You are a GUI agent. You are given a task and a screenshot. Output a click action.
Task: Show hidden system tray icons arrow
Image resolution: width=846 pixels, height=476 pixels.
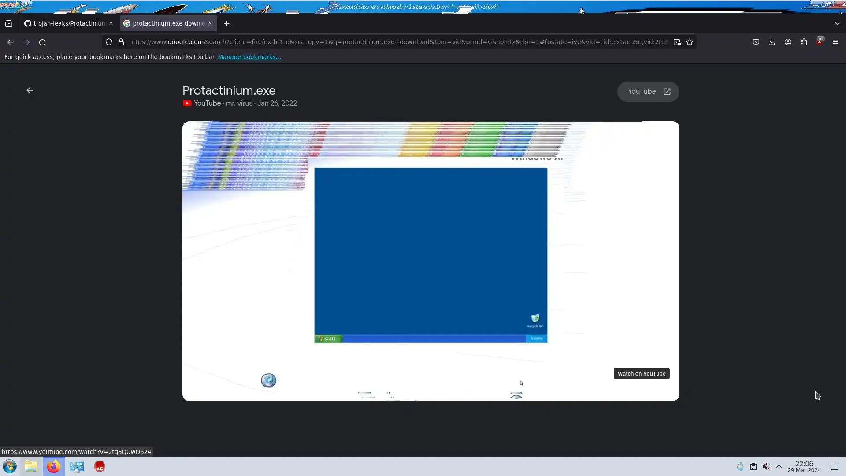tap(779, 466)
